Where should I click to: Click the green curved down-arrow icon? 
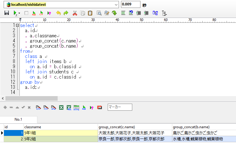[114, 13]
